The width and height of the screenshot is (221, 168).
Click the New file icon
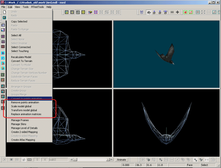4,12
